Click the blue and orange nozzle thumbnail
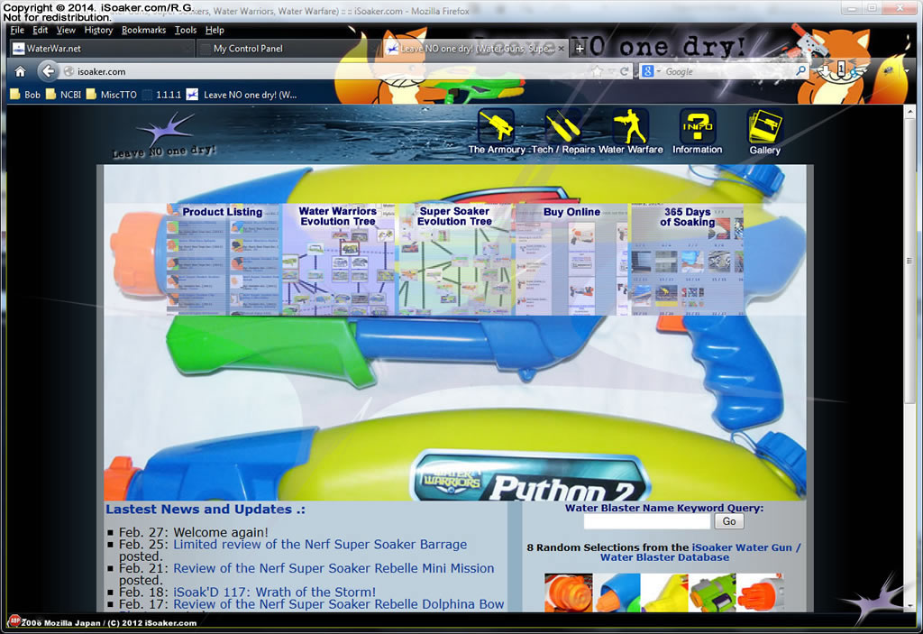Image resolution: width=923 pixels, height=634 pixels. [617, 593]
